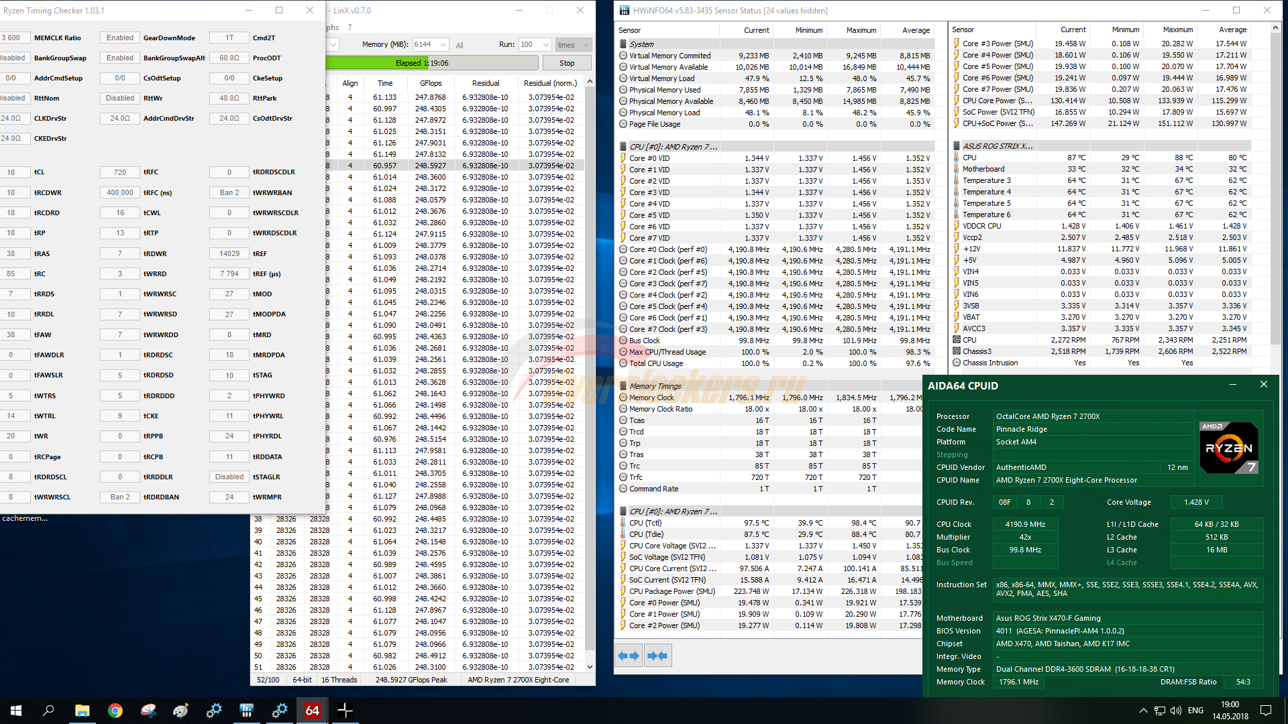Open File Explorer from the taskbar

point(82,711)
